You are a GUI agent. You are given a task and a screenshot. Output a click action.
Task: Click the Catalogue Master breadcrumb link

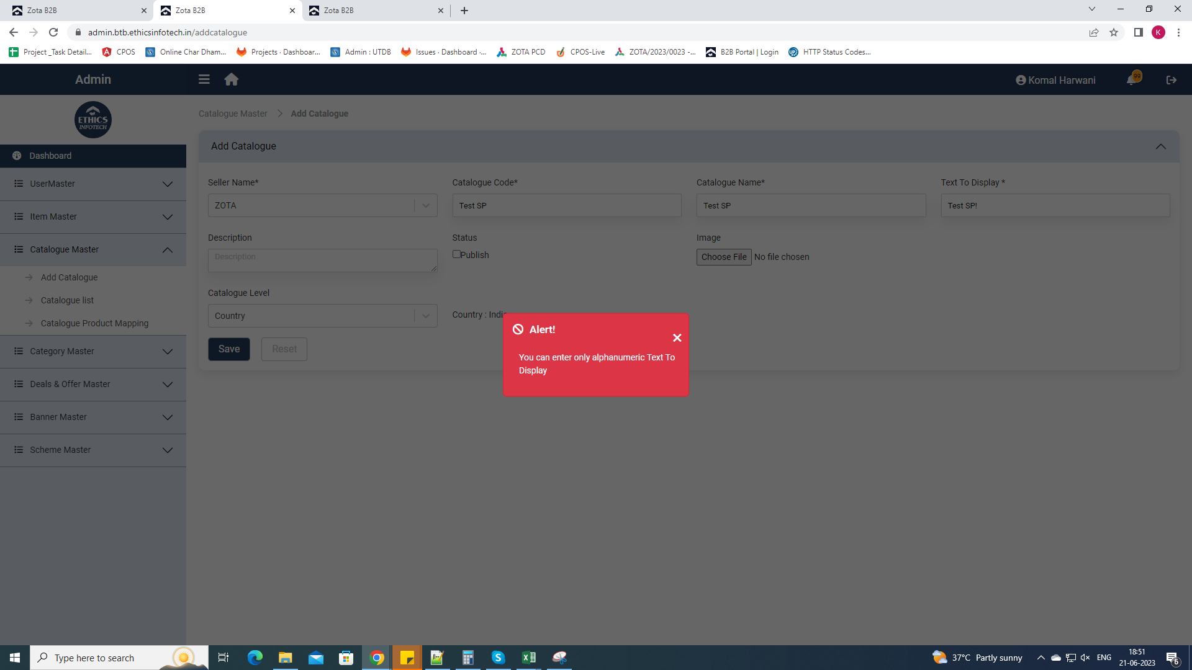[x=233, y=114]
